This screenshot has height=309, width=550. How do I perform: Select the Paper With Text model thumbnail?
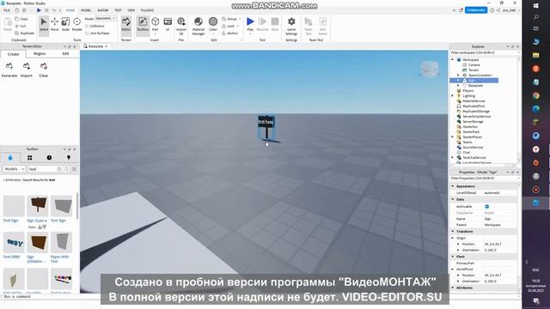pyautogui.click(x=61, y=242)
